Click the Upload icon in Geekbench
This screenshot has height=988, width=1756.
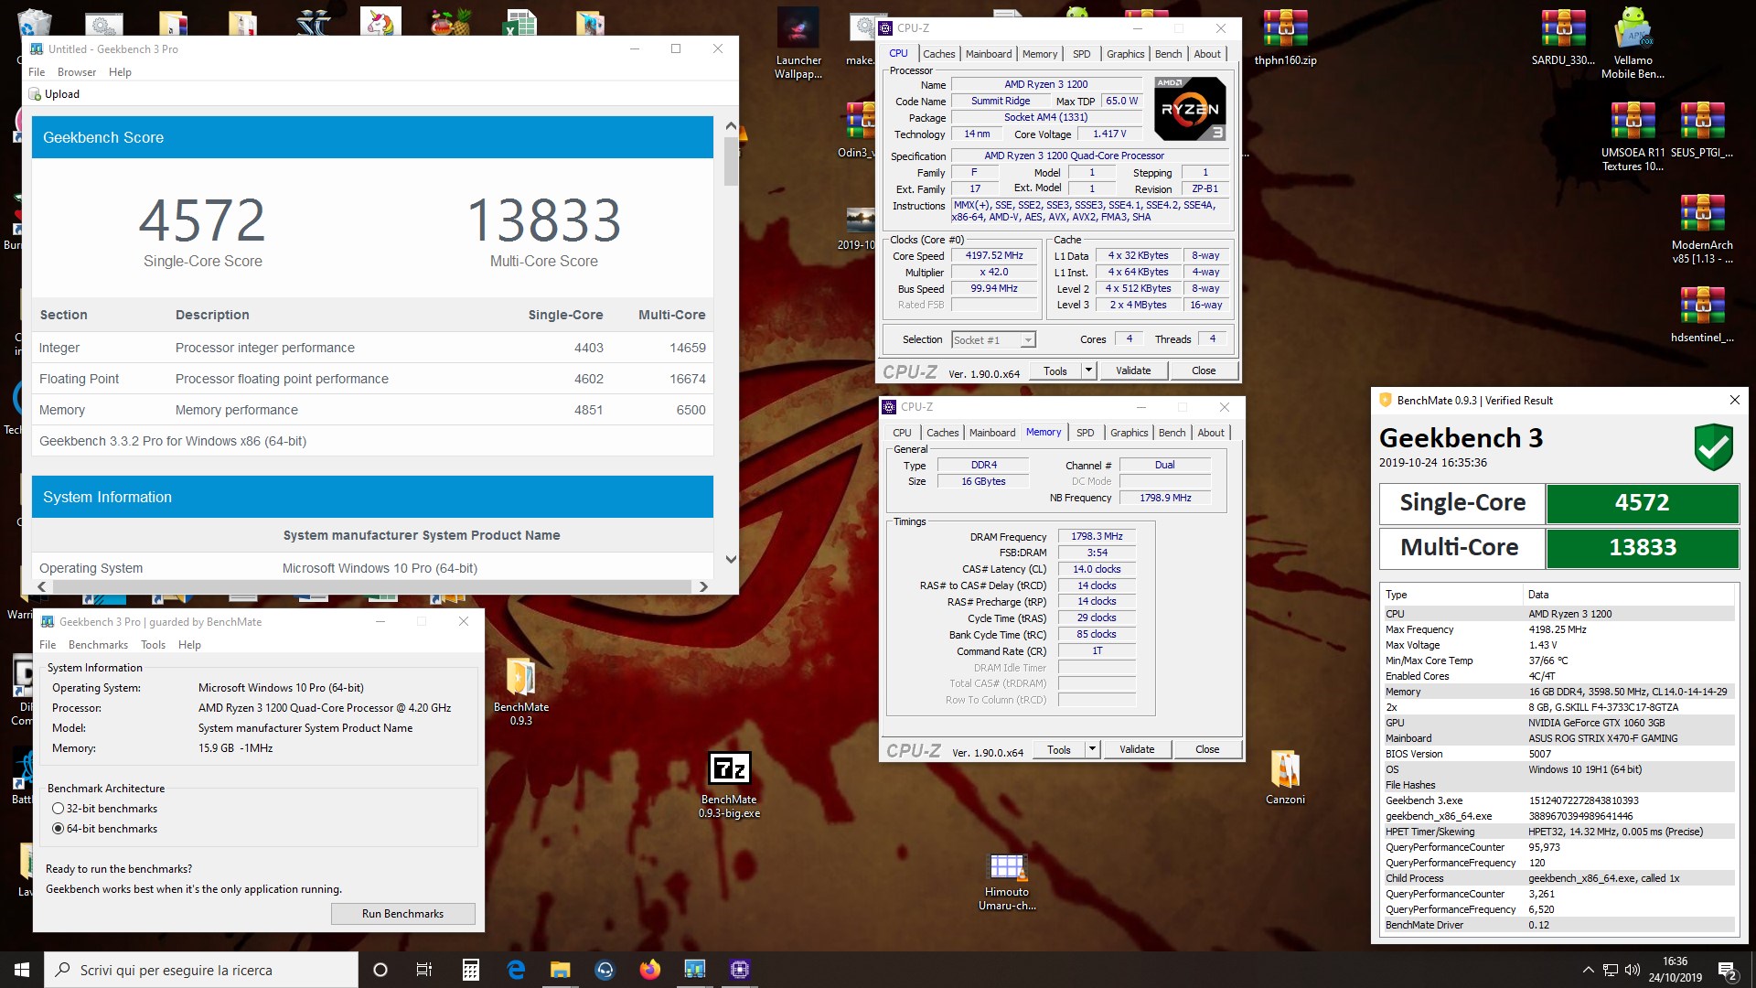(x=35, y=94)
